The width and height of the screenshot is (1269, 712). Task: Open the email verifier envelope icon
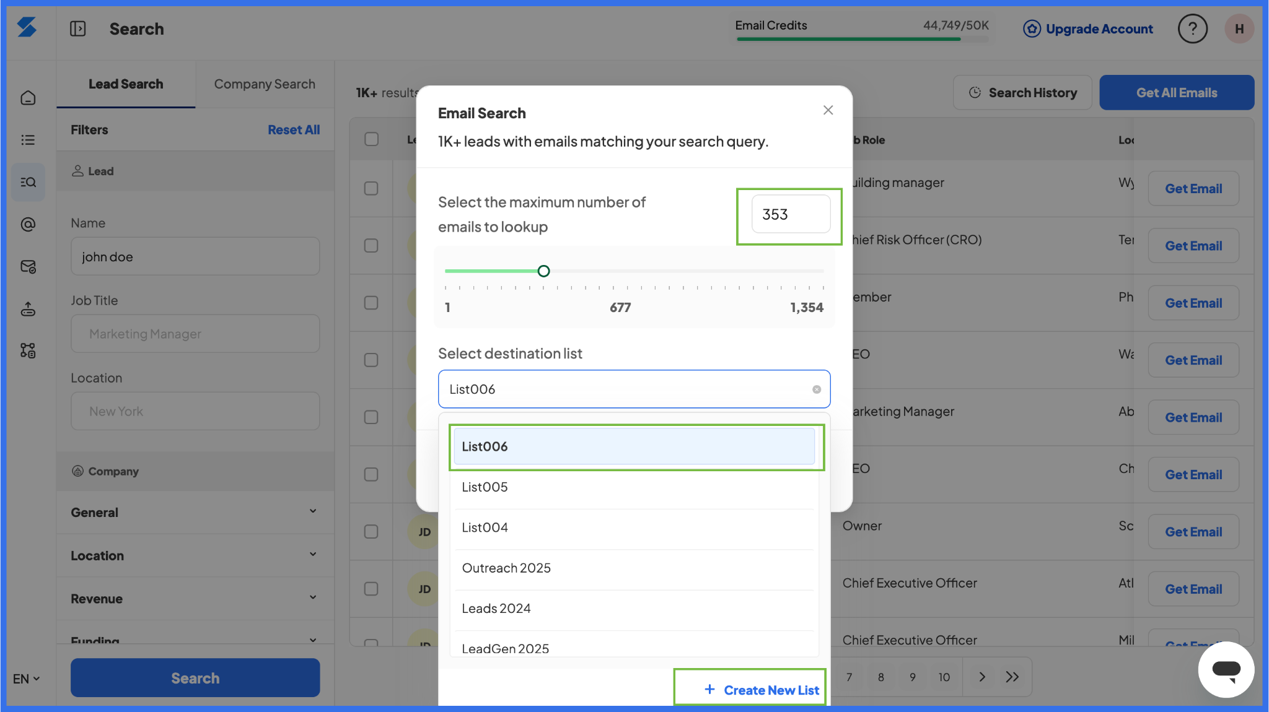pos(28,266)
